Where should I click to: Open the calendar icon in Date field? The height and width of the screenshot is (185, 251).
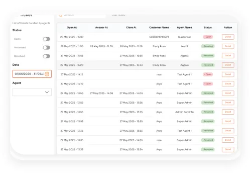[47, 74]
